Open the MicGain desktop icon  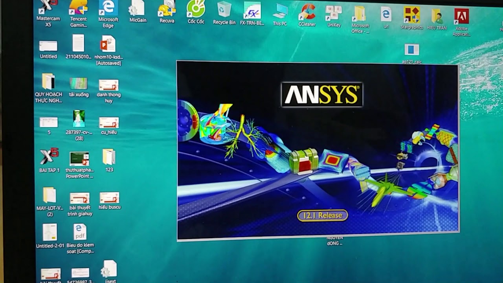[138, 12]
